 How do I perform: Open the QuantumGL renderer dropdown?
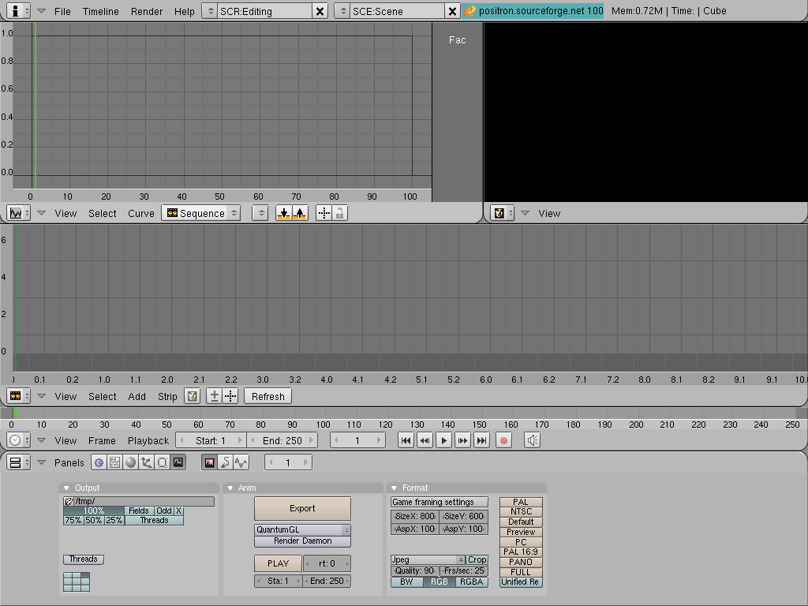[x=302, y=529]
